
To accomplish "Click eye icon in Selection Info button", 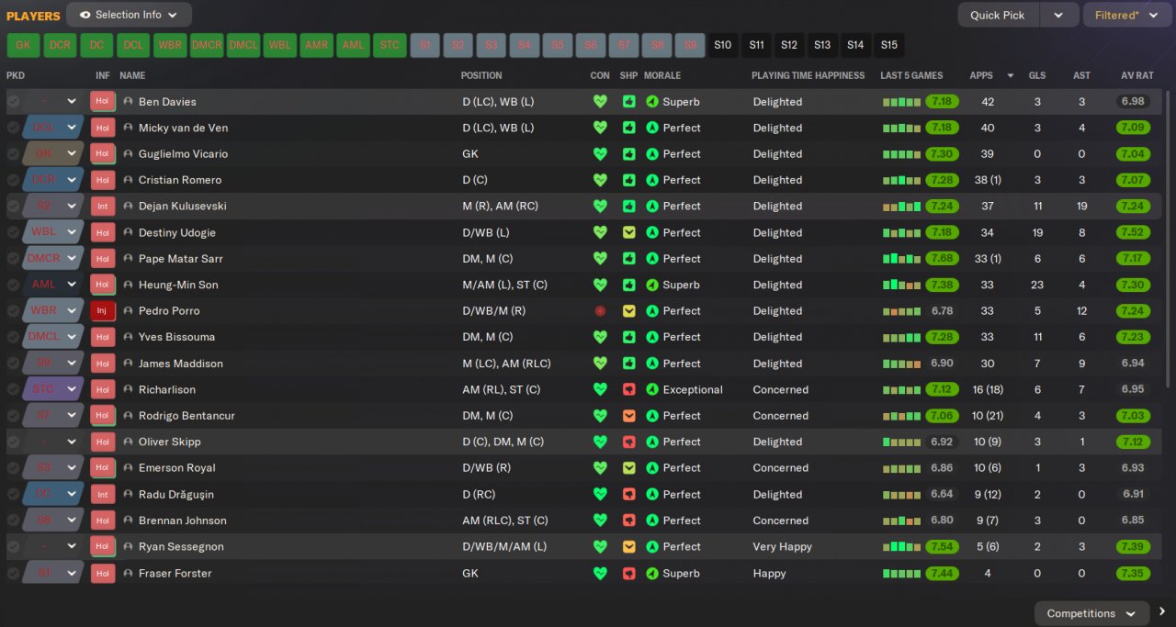I will [x=85, y=15].
